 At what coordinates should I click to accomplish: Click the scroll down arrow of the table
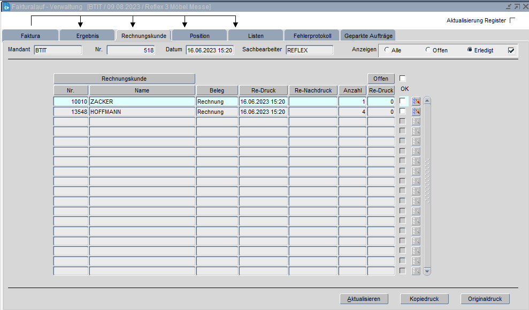pyautogui.click(x=427, y=272)
